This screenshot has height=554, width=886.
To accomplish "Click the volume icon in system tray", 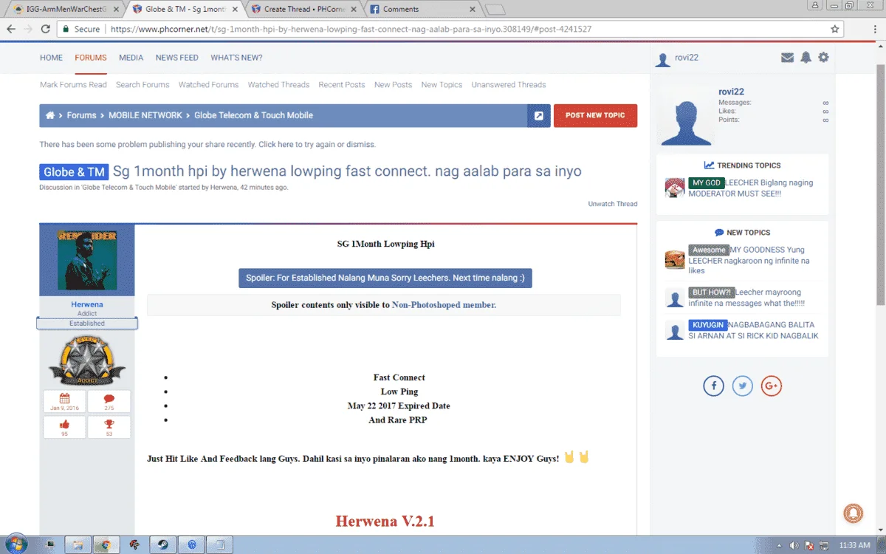I will pyautogui.click(x=794, y=545).
